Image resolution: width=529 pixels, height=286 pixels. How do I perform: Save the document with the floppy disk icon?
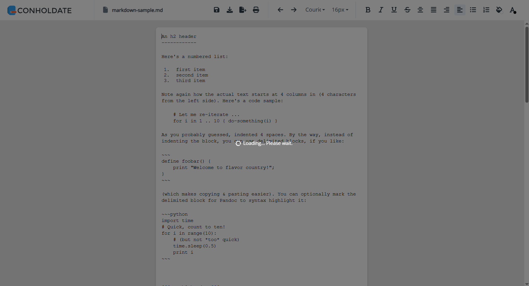(217, 10)
